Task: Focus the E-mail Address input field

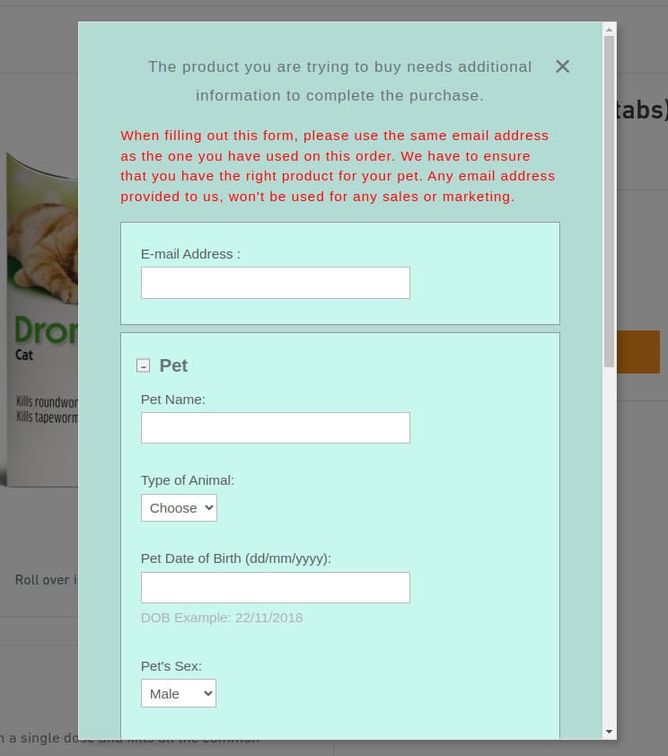Action: click(x=275, y=283)
